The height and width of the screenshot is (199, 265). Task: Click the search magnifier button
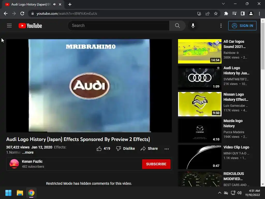tap(177, 26)
